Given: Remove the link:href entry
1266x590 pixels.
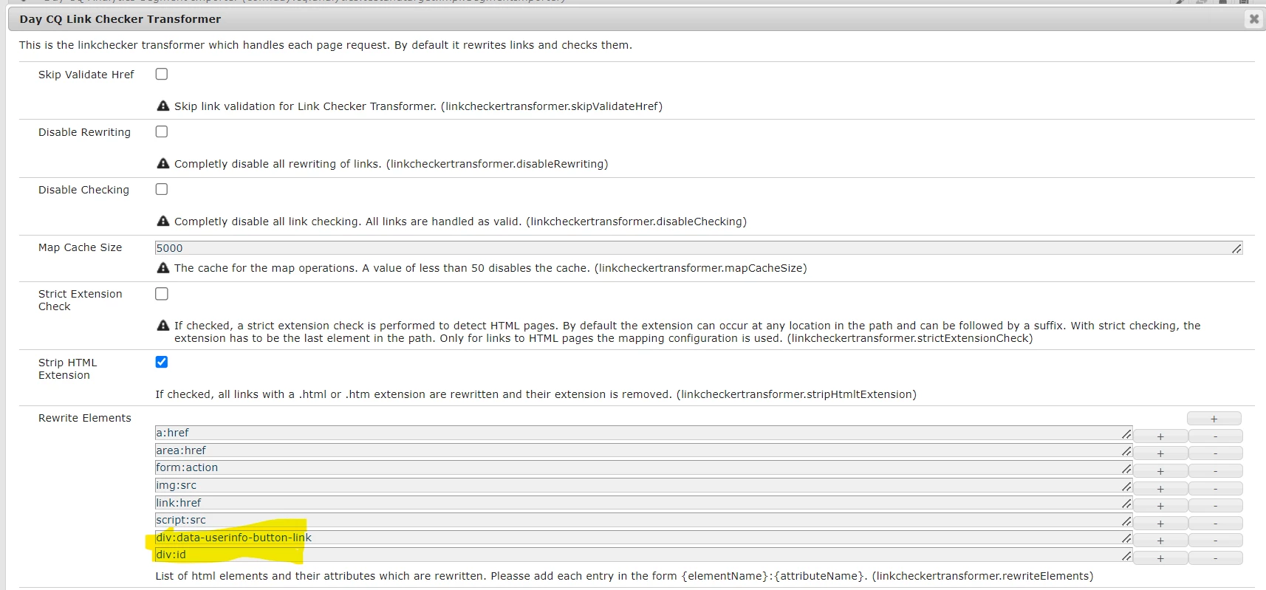Looking at the screenshot, I should 1215,506.
